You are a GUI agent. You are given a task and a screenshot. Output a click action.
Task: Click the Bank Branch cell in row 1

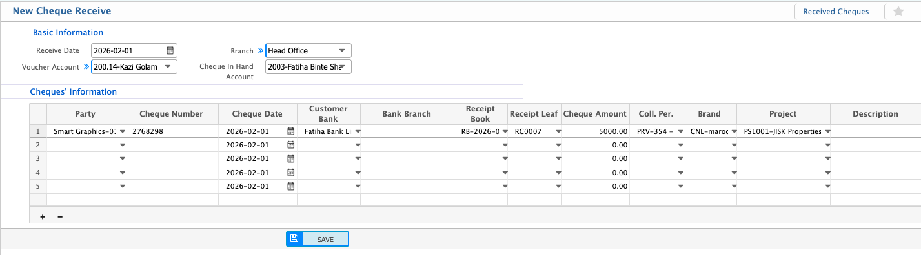pos(407,131)
